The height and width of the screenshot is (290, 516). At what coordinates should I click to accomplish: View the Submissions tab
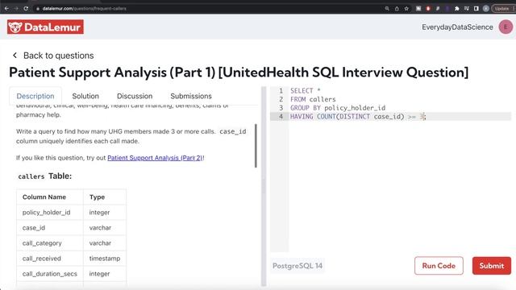pos(191,96)
